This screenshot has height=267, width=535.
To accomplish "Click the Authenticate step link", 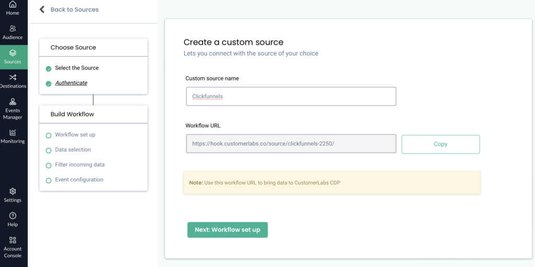I will [x=71, y=83].
